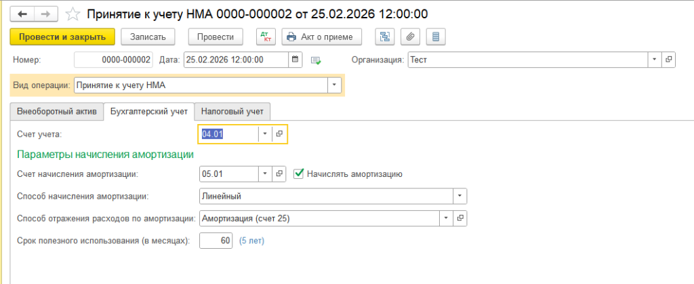Image resolution: width=694 pixels, height=284 pixels.
Task: Click Записать button
Action: click(148, 37)
